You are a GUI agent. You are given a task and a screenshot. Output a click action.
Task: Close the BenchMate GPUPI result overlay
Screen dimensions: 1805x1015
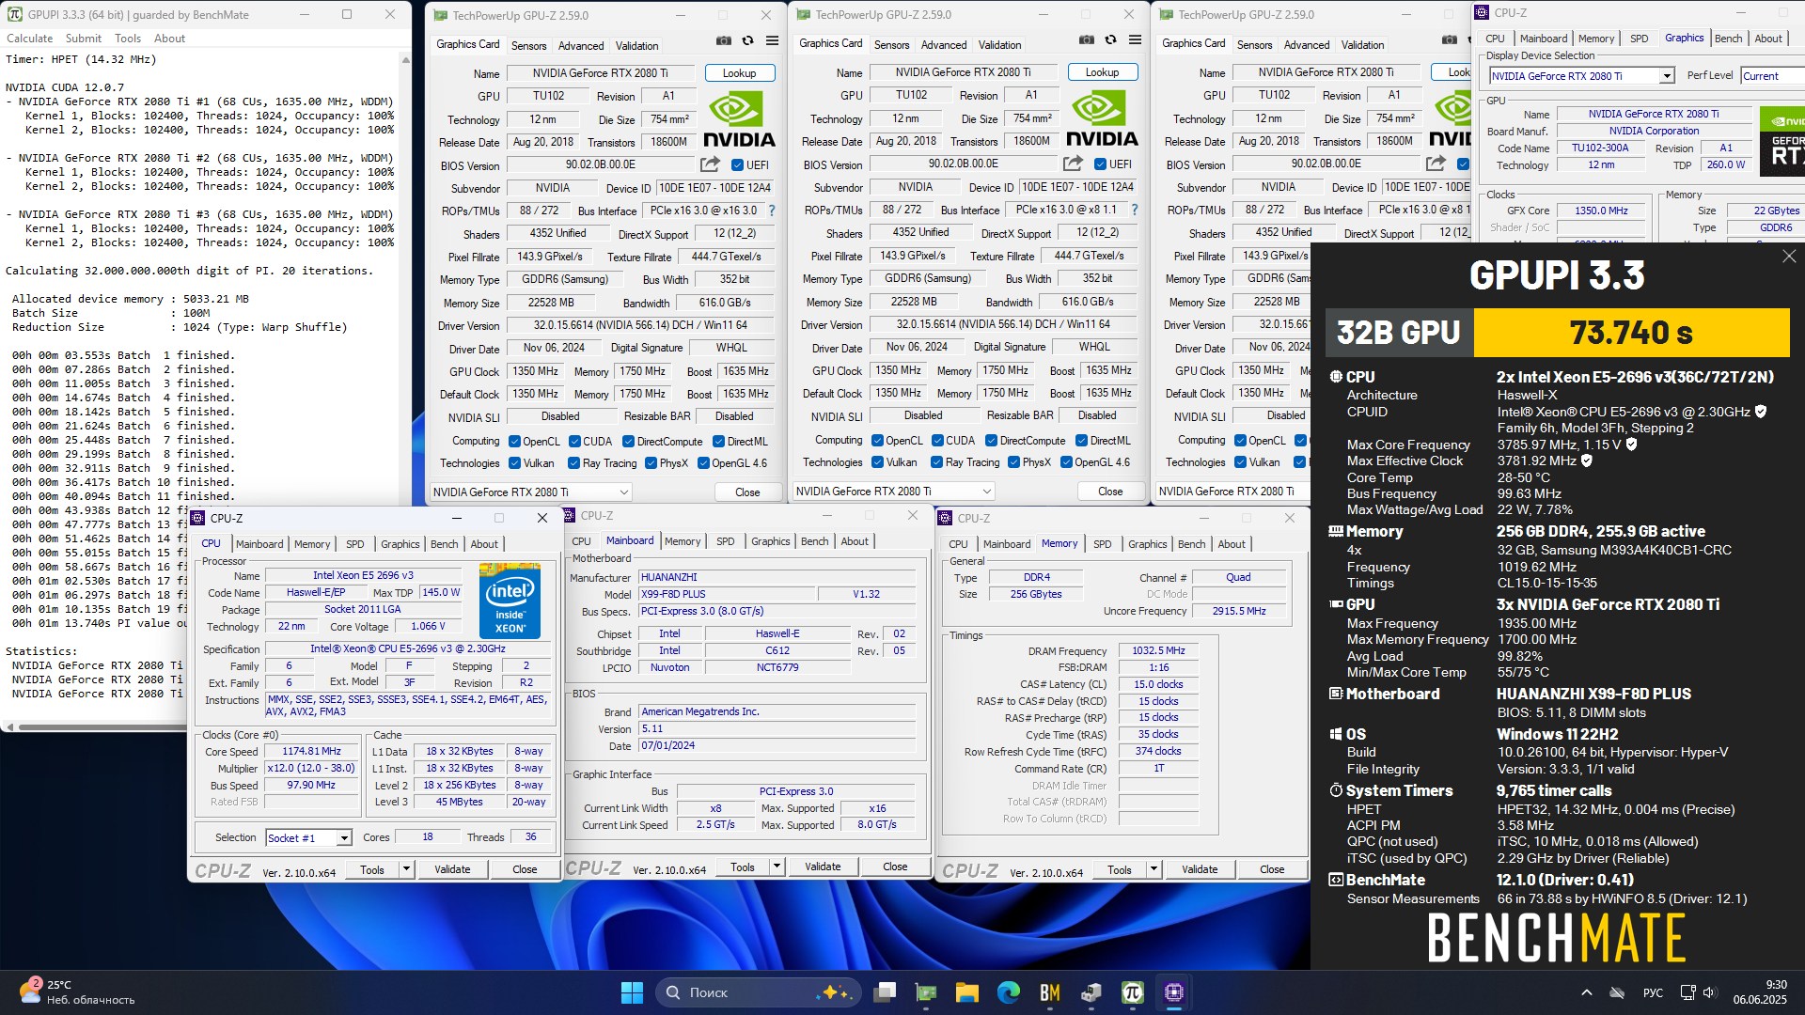1789,257
